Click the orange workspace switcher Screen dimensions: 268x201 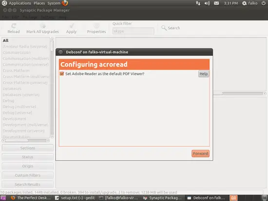pos(233,198)
